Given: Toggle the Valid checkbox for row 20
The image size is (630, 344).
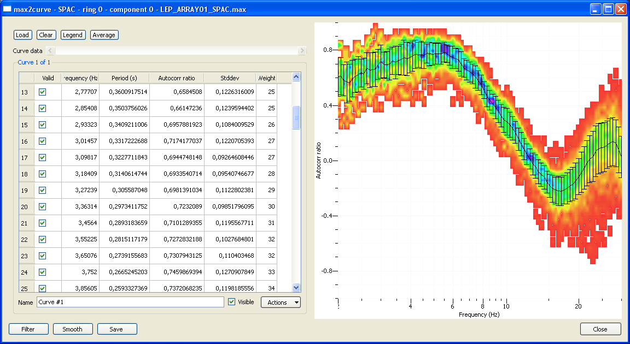Looking at the screenshot, I should click(x=43, y=207).
